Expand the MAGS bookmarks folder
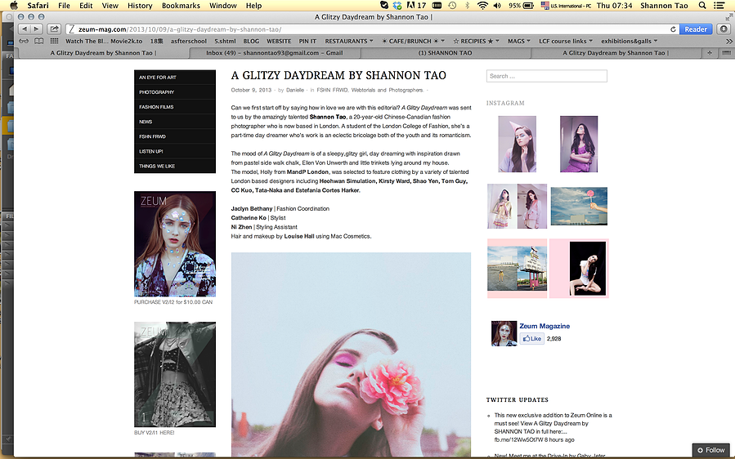Screen dimensions: 735x459 (519, 41)
